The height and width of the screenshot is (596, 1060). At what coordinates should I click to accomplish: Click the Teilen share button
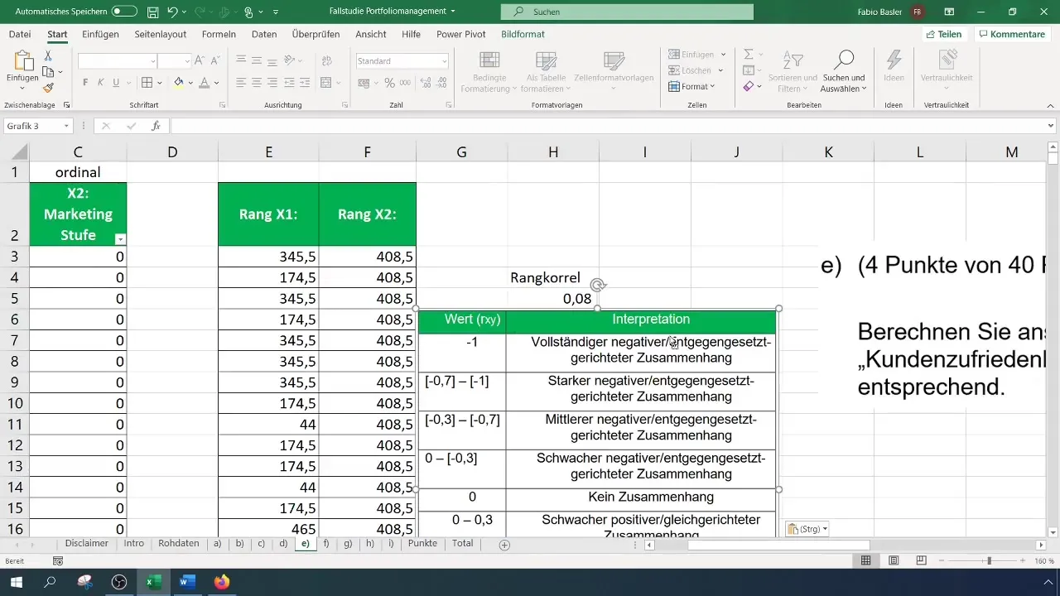coord(944,34)
